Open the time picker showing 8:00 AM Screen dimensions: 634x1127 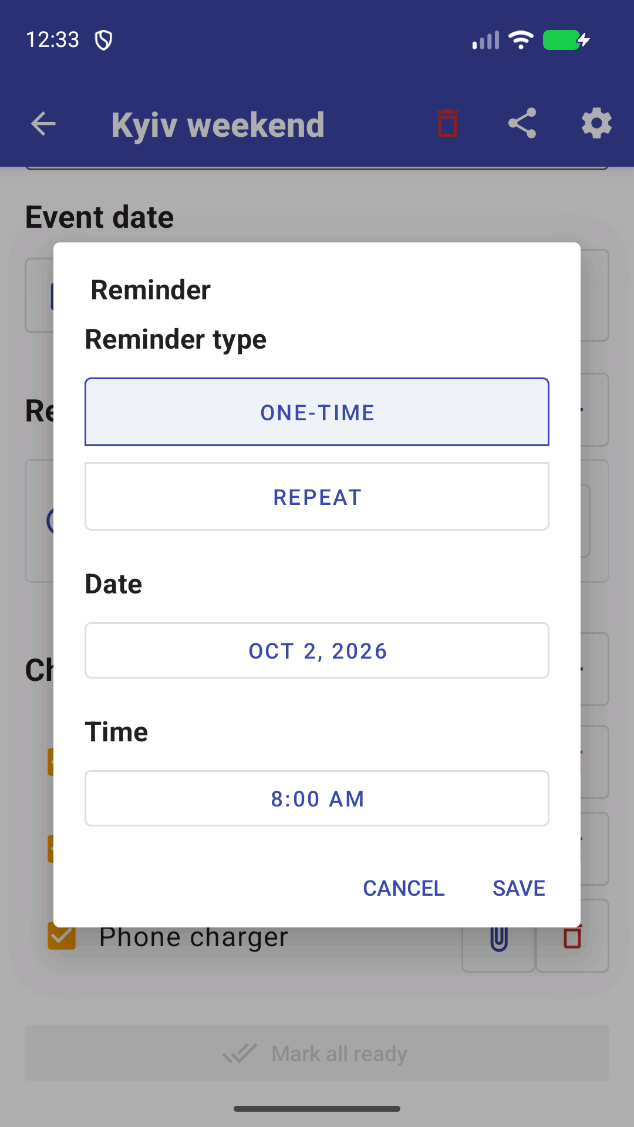click(317, 798)
